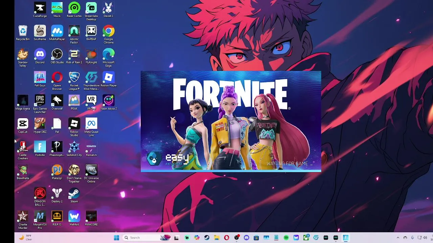
Task: Launch Mage Arena desktop icon
Action: tap(23, 103)
